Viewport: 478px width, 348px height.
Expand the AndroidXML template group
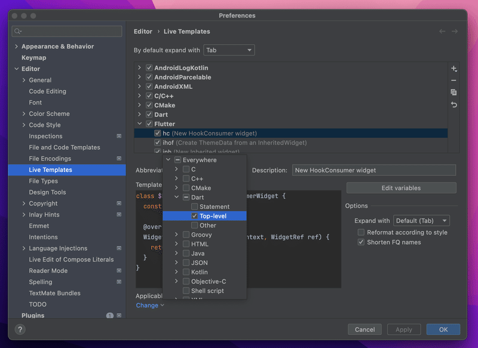[139, 87]
